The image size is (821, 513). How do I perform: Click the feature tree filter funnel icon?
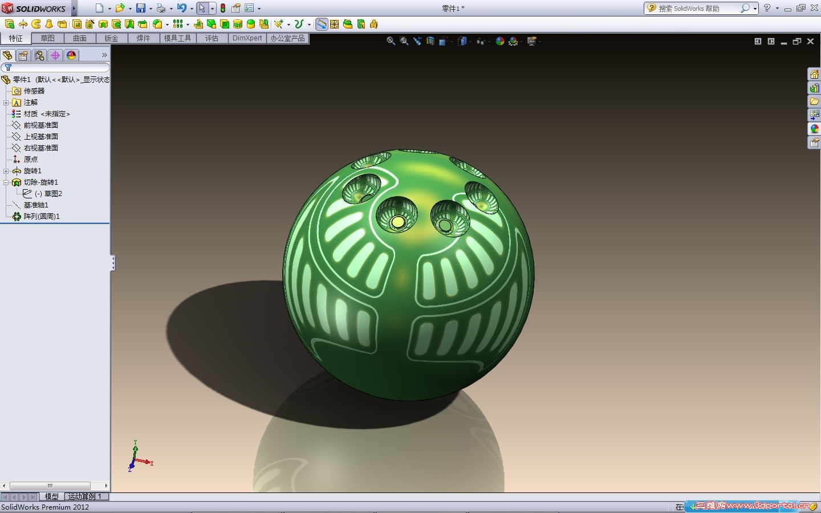tap(8, 67)
